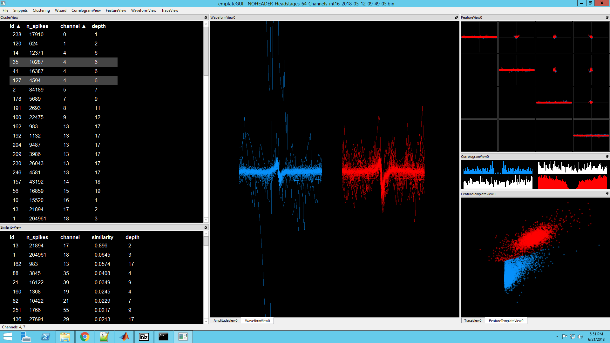The image size is (610, 343).
Task: Click ClusterView scroll down arrow
Action: (206, 220)
